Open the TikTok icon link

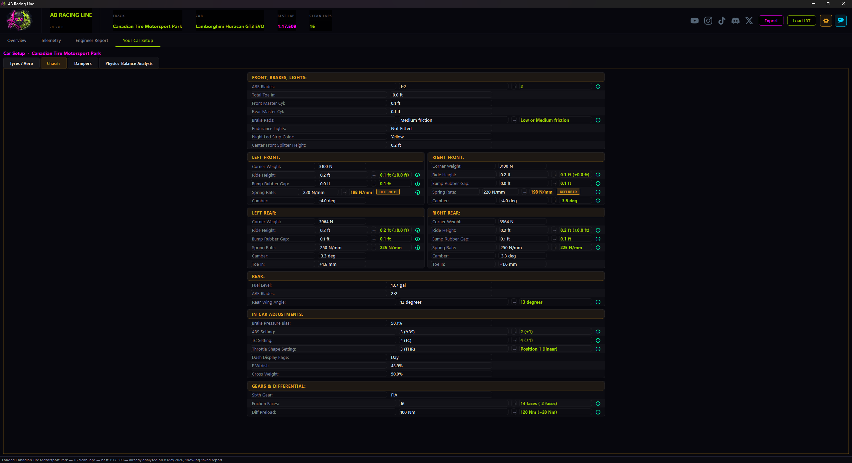(x=722, y=21)
